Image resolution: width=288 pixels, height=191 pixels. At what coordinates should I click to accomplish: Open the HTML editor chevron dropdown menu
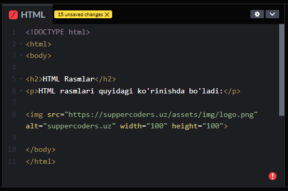272,14
